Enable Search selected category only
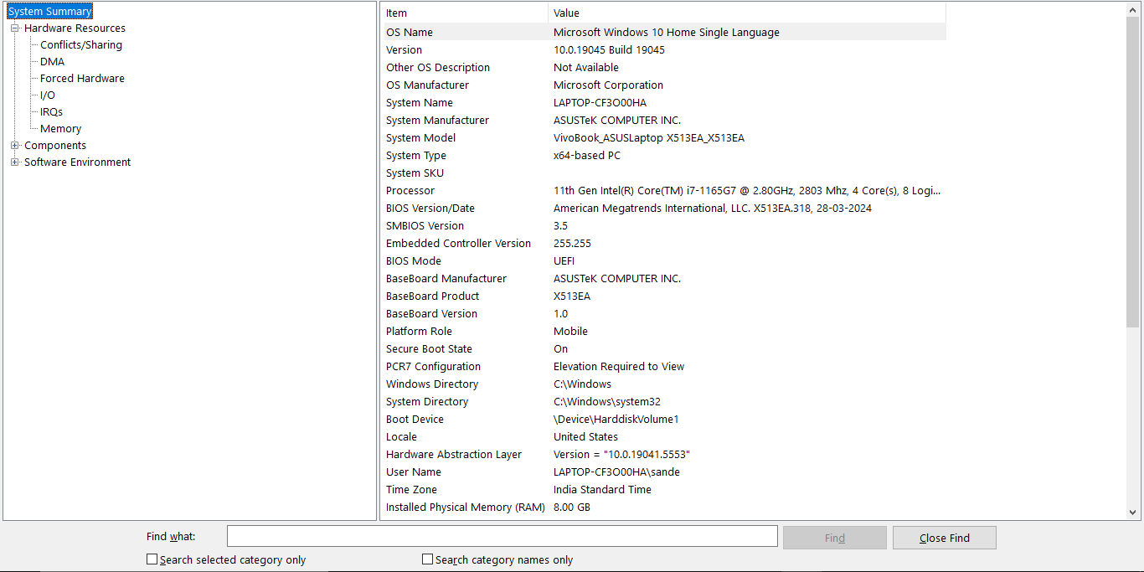Viewport: 1144px width, 572px height. tap(152, 559)
